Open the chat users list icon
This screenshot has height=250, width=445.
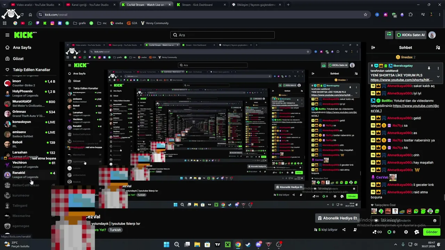[438, 48]
